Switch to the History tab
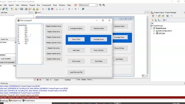 coord(90,79)
